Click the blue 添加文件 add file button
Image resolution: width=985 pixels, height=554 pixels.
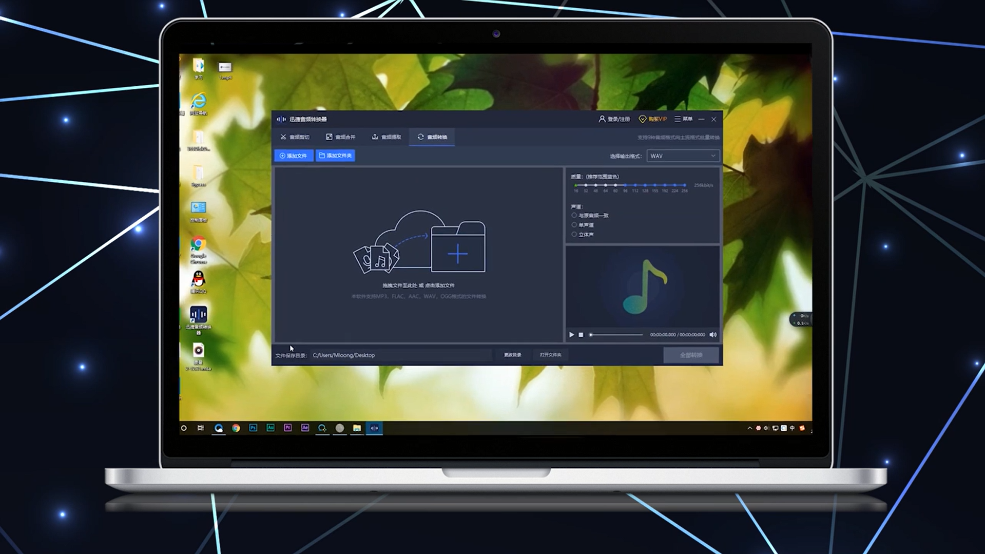[294, 156]
